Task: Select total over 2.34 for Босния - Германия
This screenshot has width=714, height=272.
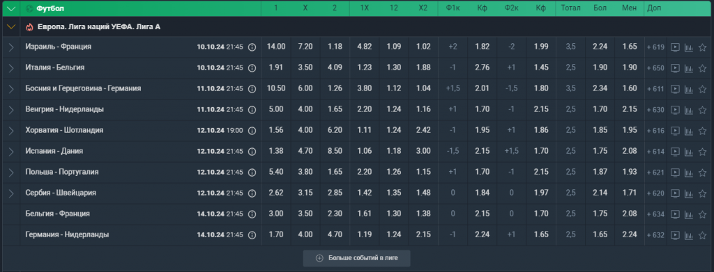Action: click(x=600, y=88)
